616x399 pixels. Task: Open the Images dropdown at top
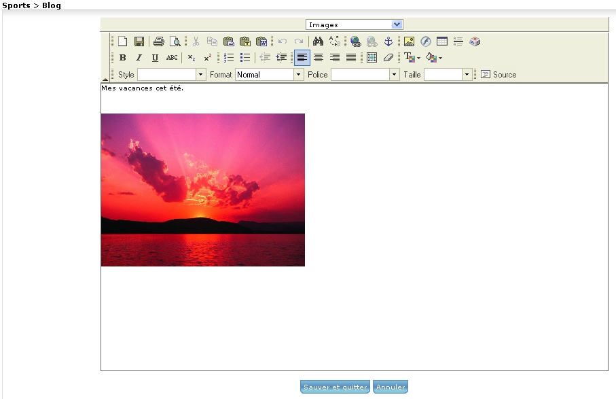coord(355,24)
